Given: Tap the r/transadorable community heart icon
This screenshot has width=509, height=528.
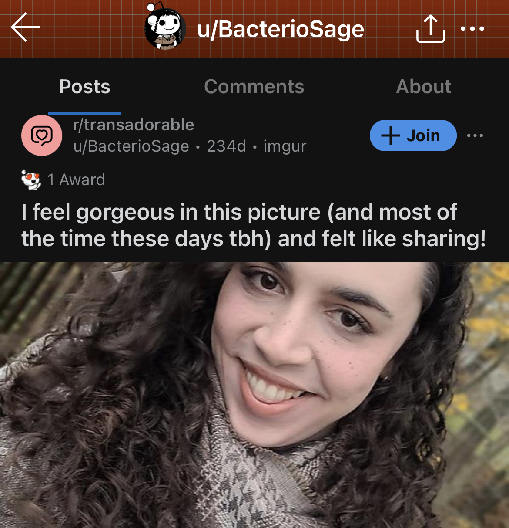Looking at the screenshot, I should 42,135.
